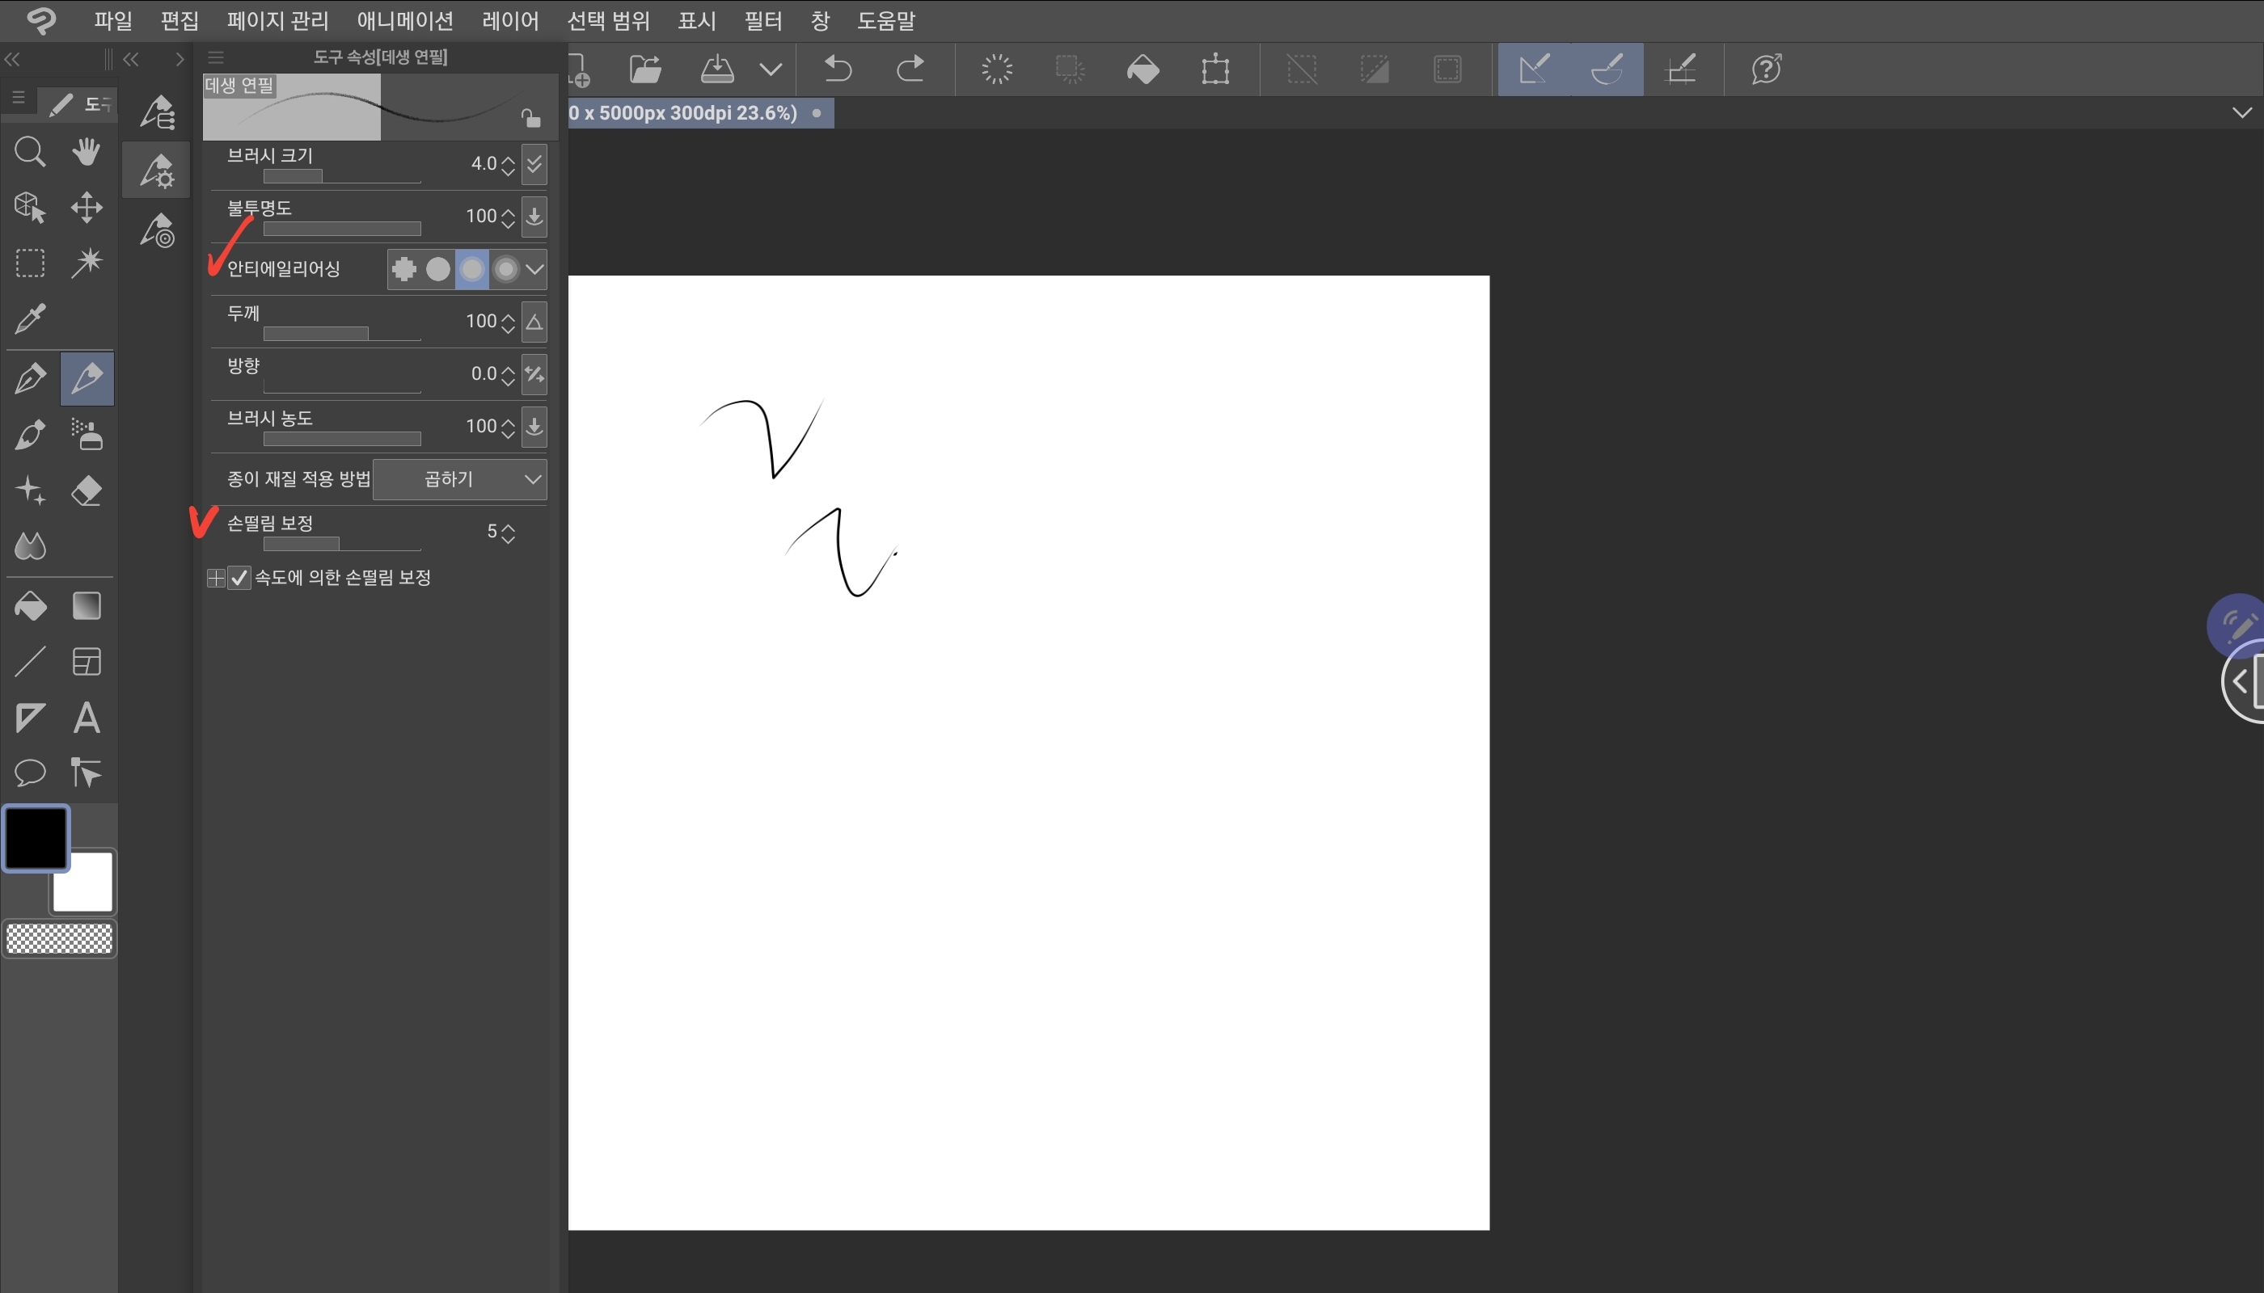Select the Magnifier zoom tool

30,152
